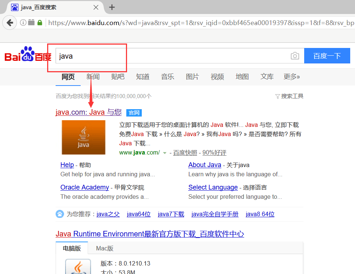355x274 pixels.
Task: Open the About Java sublink
Action: tap(205, 165)
